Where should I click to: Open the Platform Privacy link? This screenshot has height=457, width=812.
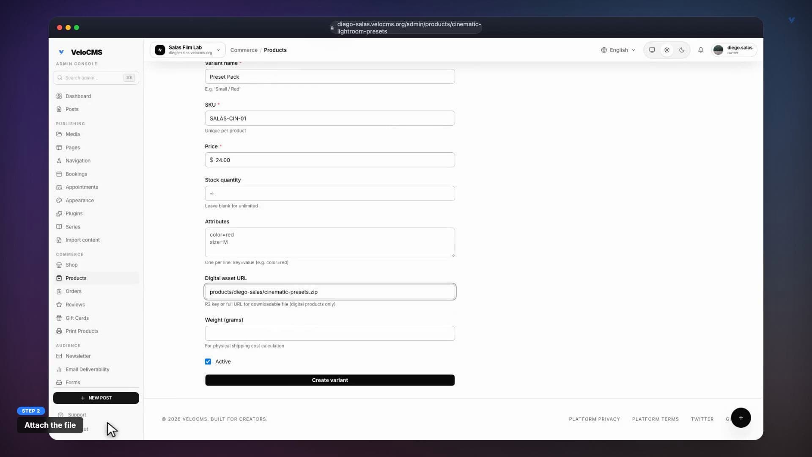point(594,419)
